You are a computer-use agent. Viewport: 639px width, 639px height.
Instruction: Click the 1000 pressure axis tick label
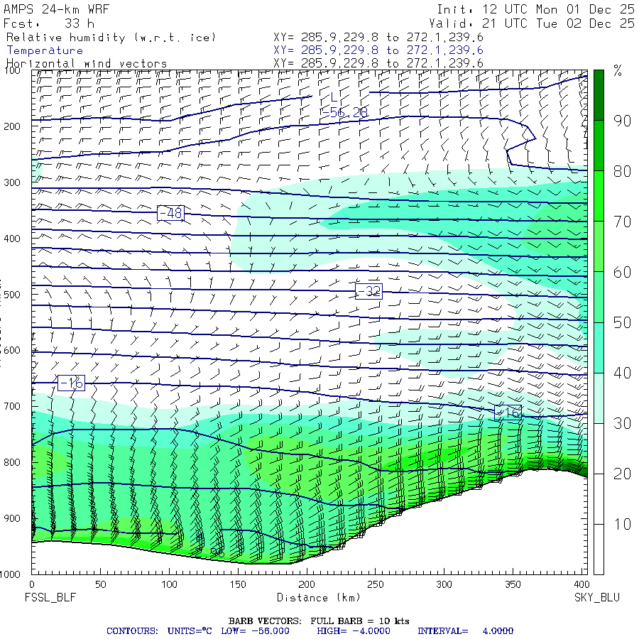coord(10,574)
